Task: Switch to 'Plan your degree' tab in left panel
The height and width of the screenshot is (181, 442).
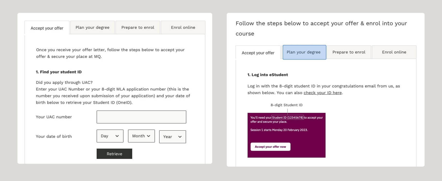Action: [92, 28]
